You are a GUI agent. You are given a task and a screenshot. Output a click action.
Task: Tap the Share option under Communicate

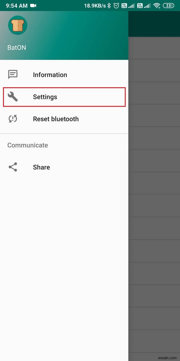(41, 167)
